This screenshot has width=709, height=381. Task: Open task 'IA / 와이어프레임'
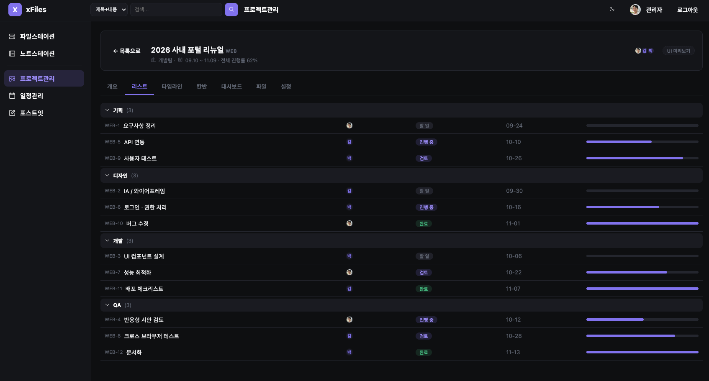(x=144, y=191)
